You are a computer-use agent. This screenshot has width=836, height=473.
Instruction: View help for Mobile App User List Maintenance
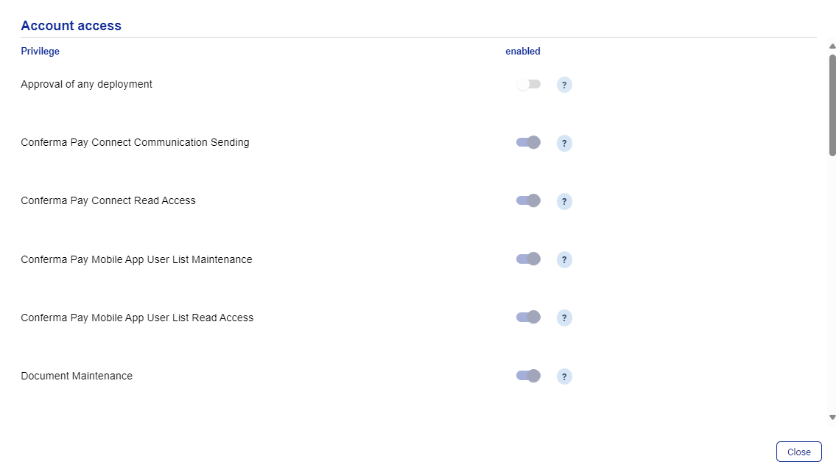564,259
